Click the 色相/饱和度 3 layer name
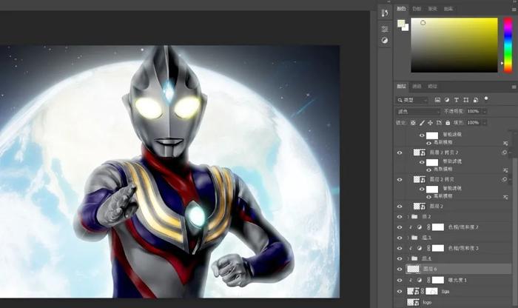The height and width of the screenshot is (308, 518). pyautogui.click(x=463, y=248)
